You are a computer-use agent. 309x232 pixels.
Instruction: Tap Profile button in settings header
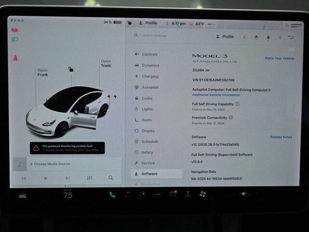[225, 37]
